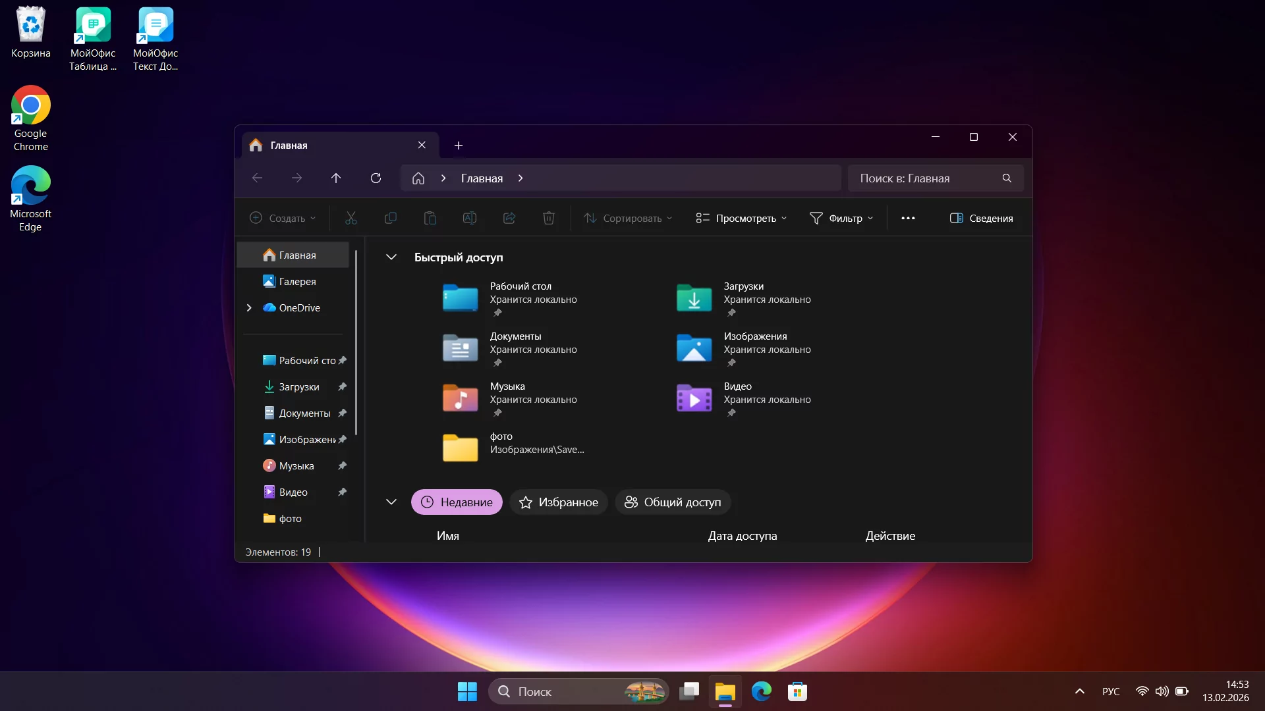This screenshot has width=1265, height=711.
Task: Expand OneDrive in the sidebar
Action: (x=248, y=307)
